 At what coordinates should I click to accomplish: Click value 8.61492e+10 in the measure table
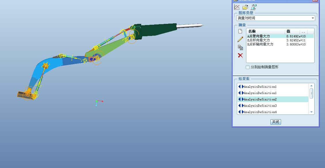pos(296,36)
